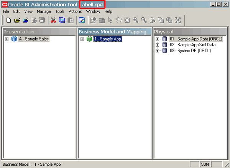Click the auto layout diagram icon
This screenshot has width=230, height=168.
click(178, 20)
